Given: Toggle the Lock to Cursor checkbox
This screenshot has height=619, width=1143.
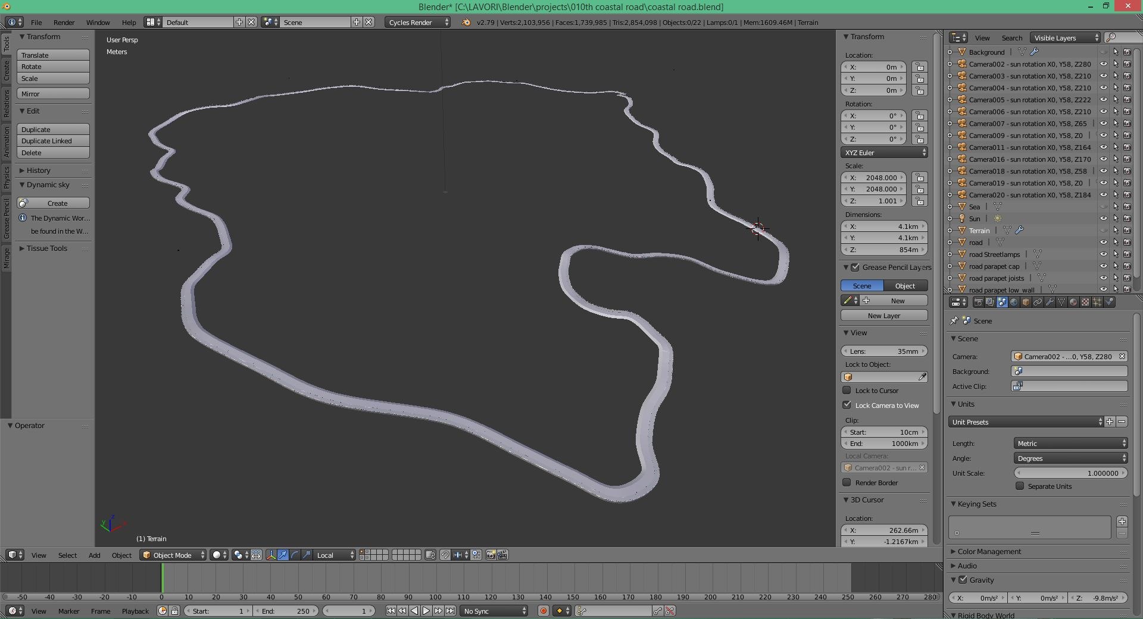Looking at the screenshot, I should pyautogui.click(x=847, y=390).
